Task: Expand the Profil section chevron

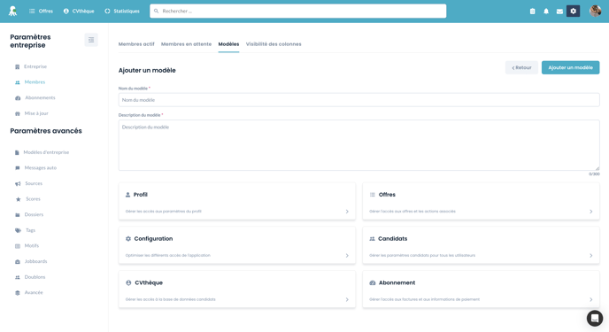Action: click(347, 212)
